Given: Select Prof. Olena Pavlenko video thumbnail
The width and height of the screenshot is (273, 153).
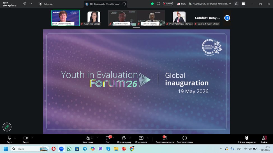Looking at the screenshot, I should [x=66, y=18].
